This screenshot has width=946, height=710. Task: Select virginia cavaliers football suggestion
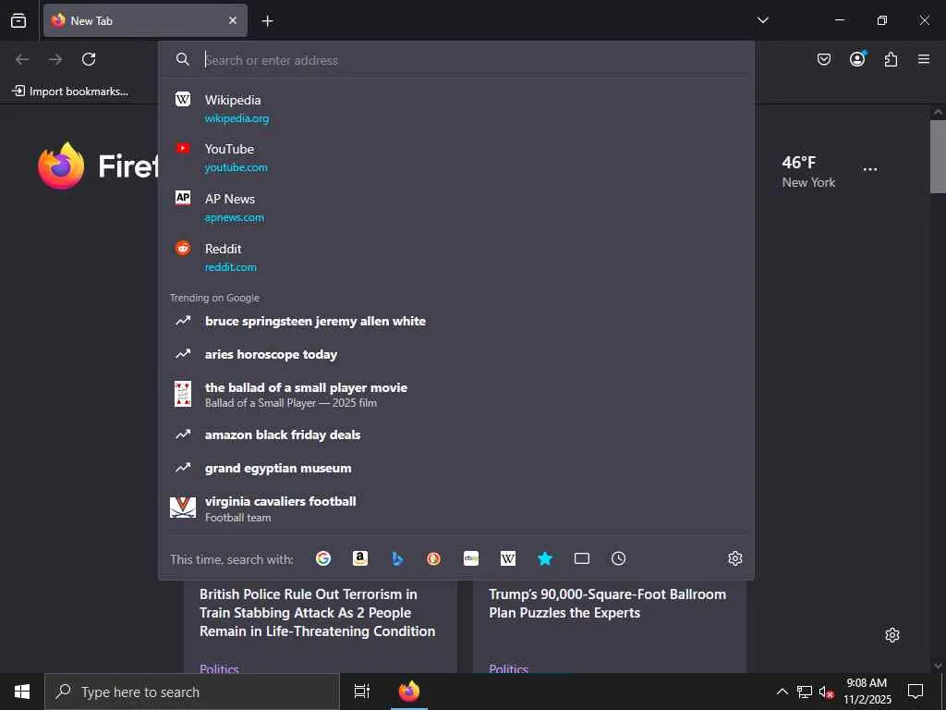[x=456, y=508]
